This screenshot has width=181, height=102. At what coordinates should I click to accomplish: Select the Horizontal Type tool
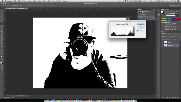point(2,49)
